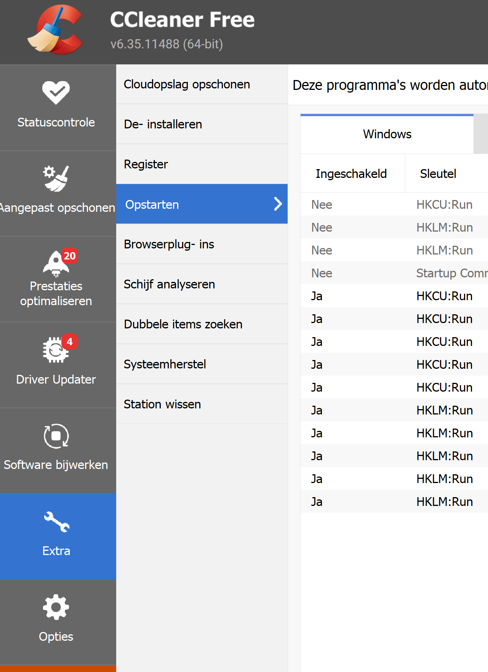Click the Prestaties optimaliseren label
Image resolution: width=488 pixels, height=672 pixels.
tap(56, 293)
